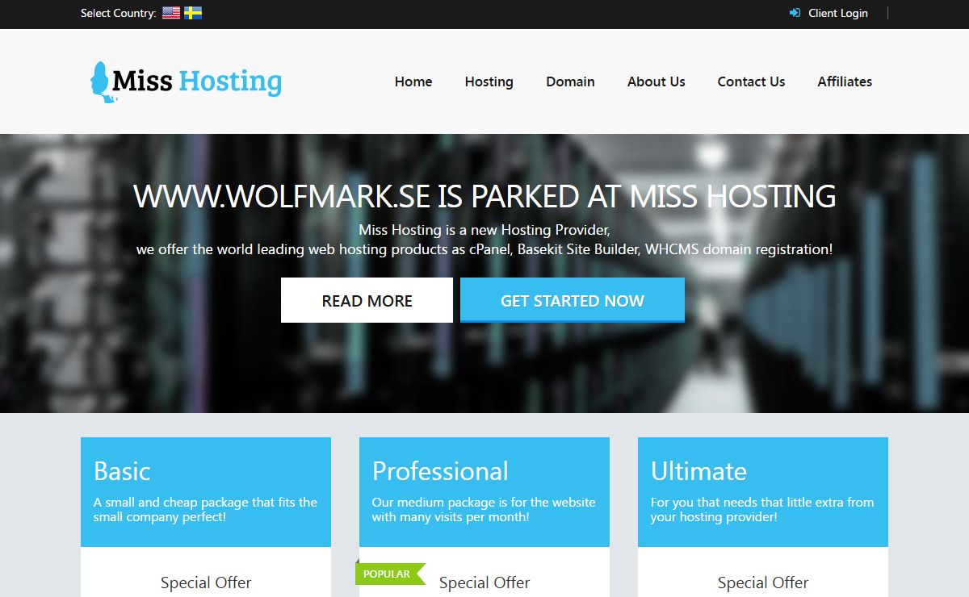Click the green Popular ribbon badge
The height and width of the screenshot is (597, 969).
(x=388, y=574)
